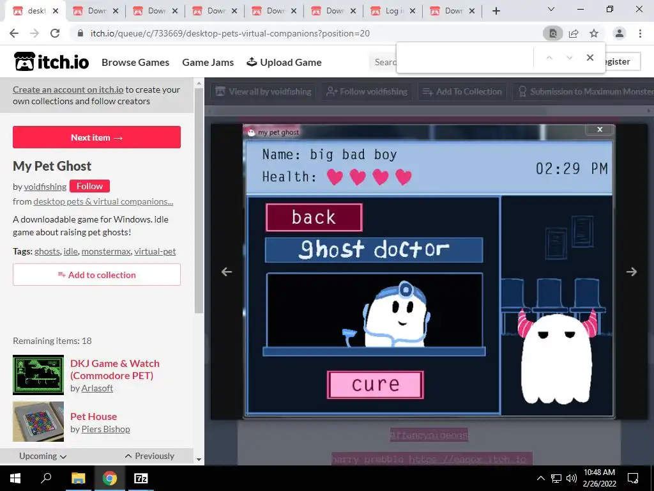Open File Explorer from the taskbar
The image size is (654, 491).
point(78,478)
